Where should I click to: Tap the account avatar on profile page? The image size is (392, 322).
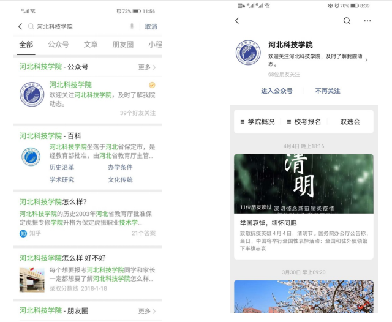[248, 53]
